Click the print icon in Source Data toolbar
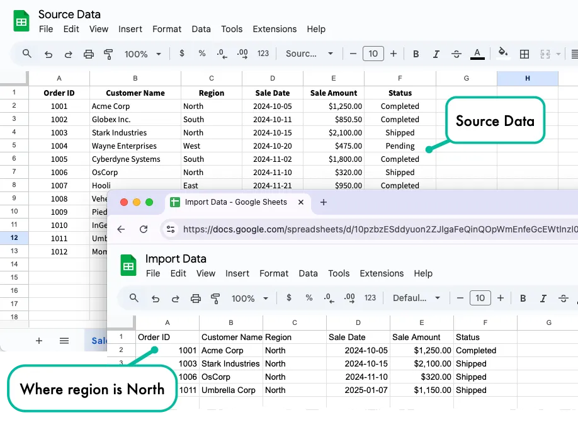This screenshot has height=427, width=578. point(89,54)
